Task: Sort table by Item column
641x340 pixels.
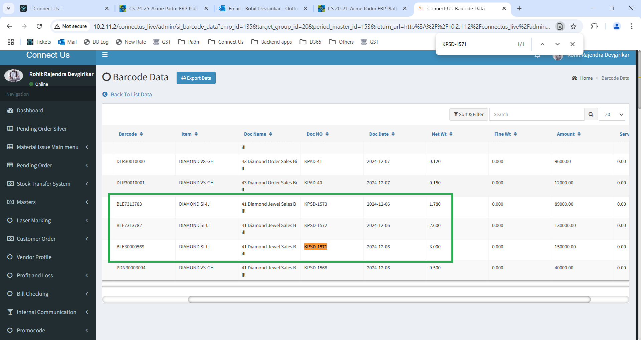Action: point(189,134)
